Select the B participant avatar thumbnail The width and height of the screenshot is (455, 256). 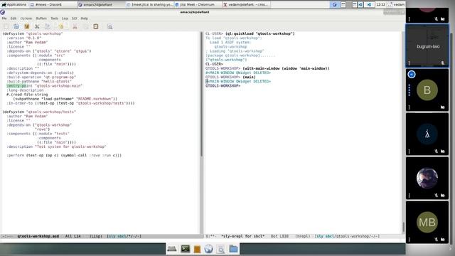[x=427, y=90]
